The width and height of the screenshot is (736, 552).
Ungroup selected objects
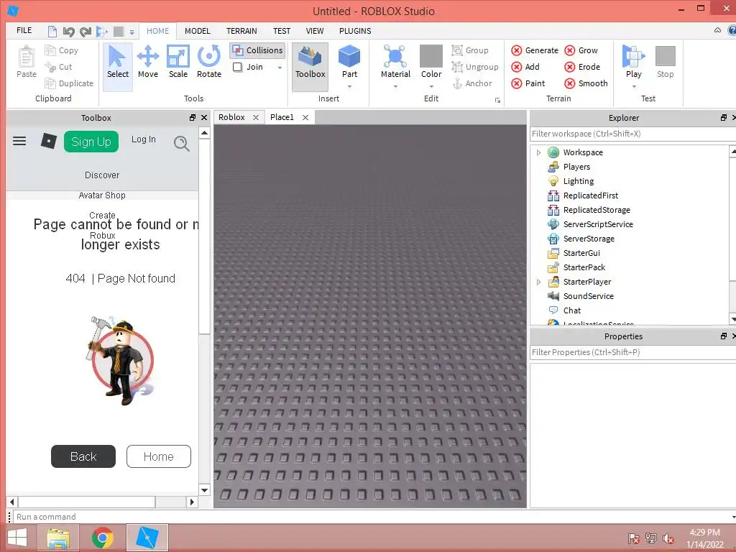(475, 67)
